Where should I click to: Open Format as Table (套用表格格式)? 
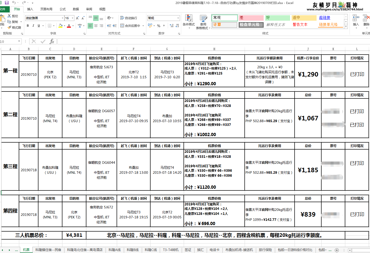click(x=203, y=22)
